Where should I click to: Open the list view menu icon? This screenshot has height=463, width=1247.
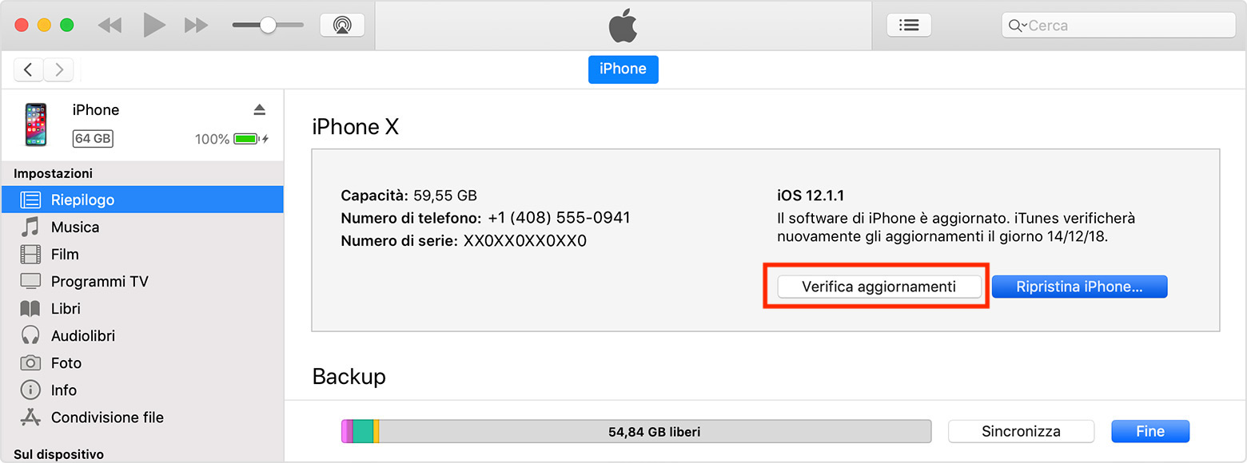tap(909, 25)
